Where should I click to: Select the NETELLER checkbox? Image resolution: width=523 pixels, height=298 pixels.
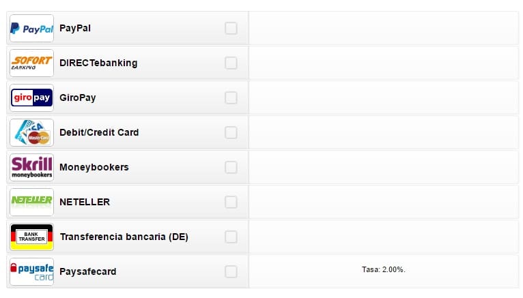coord(231,202)
